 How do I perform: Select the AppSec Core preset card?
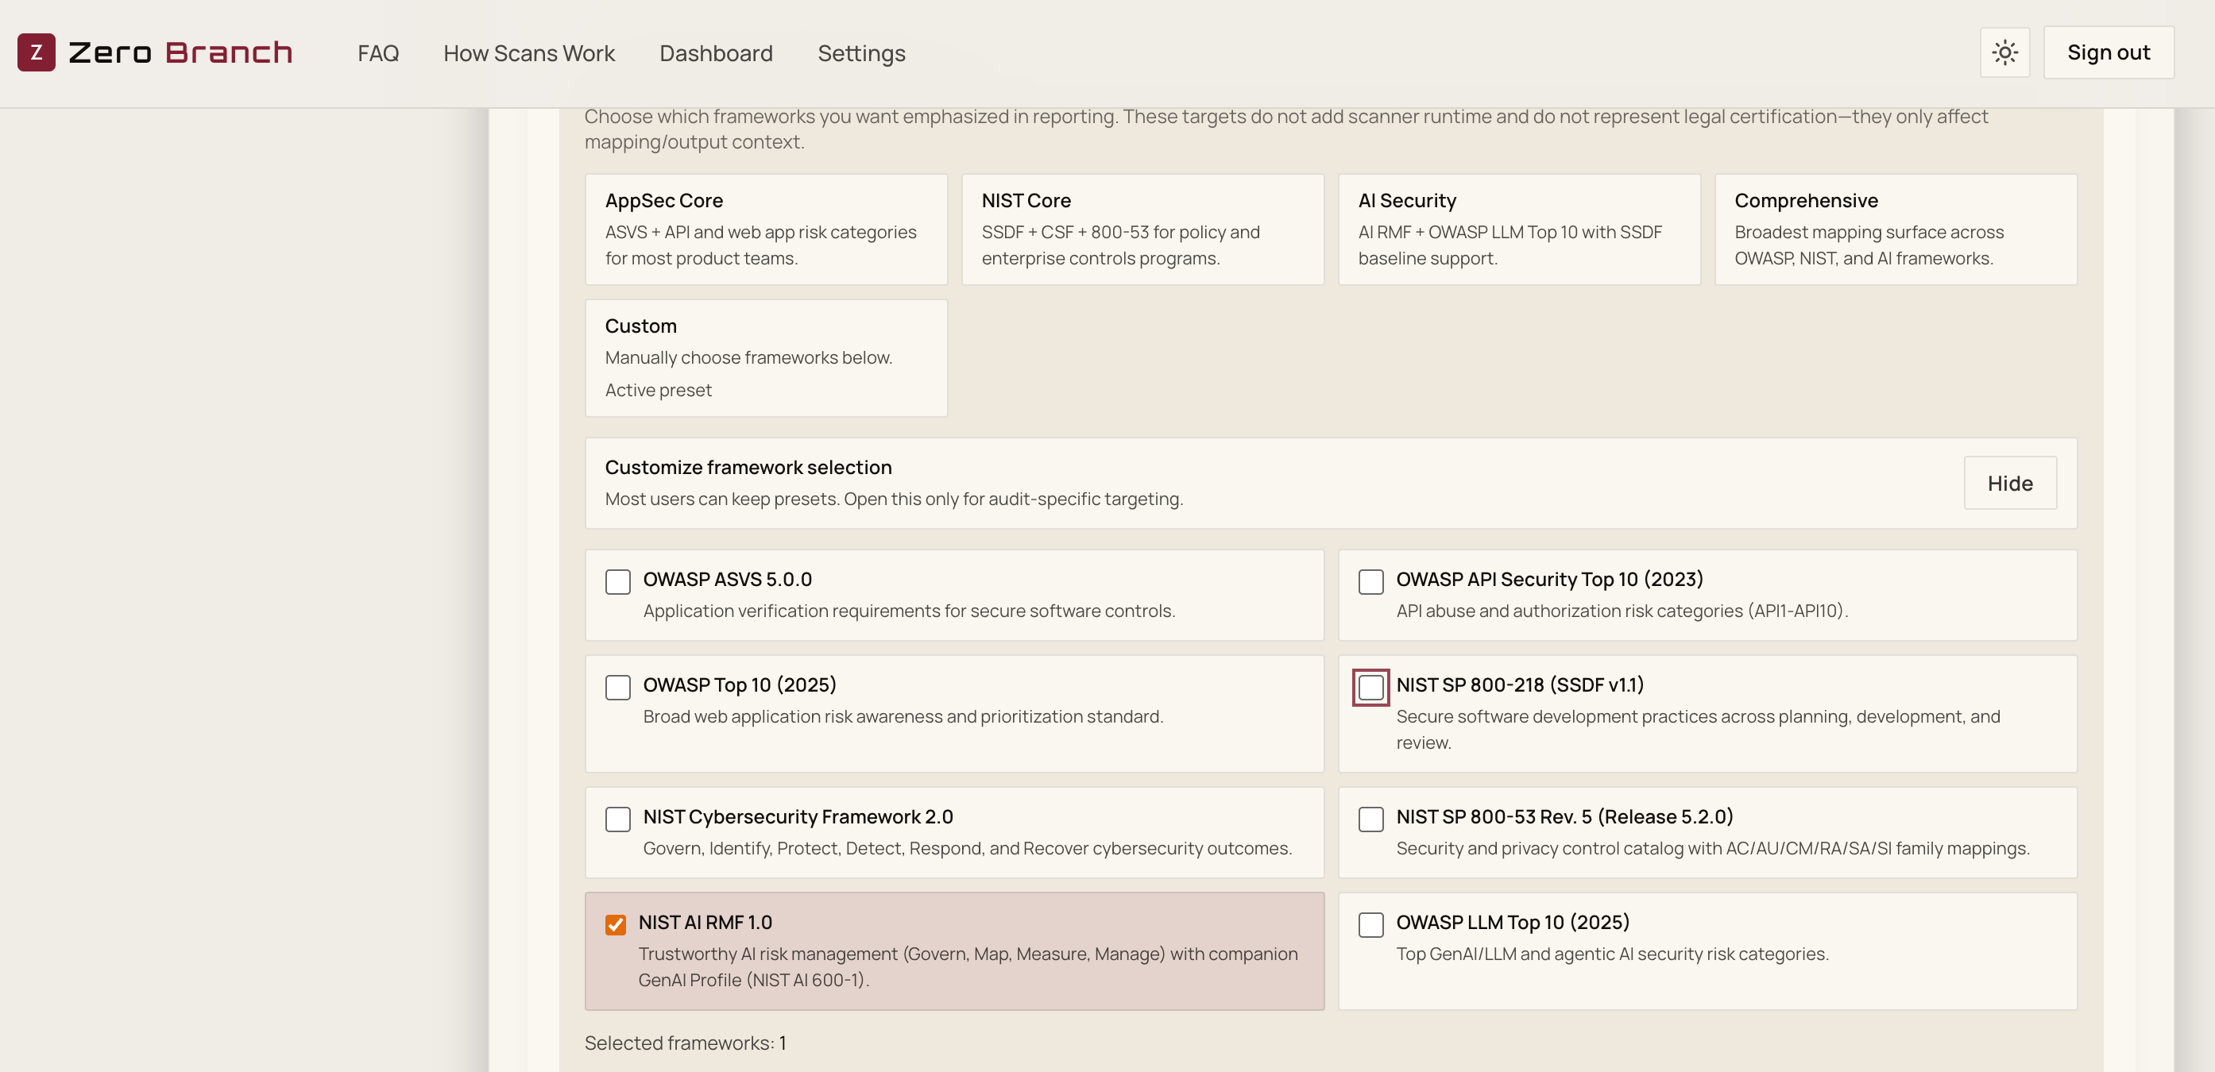click(765, 229)
